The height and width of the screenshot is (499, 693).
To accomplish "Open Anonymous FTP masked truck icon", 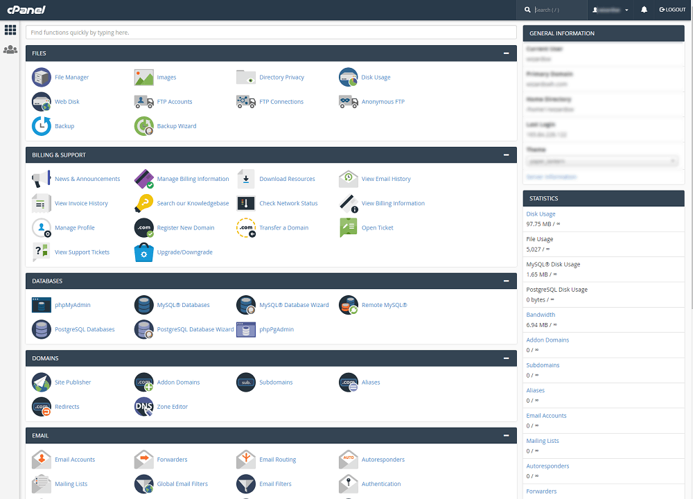I will click(349, 102).
